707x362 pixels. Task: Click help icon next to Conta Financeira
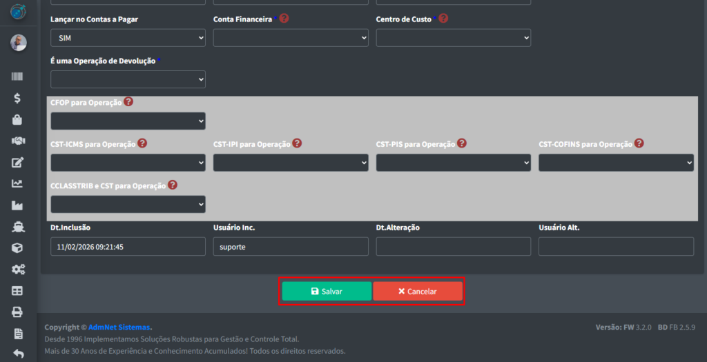[x=284, y=19]
